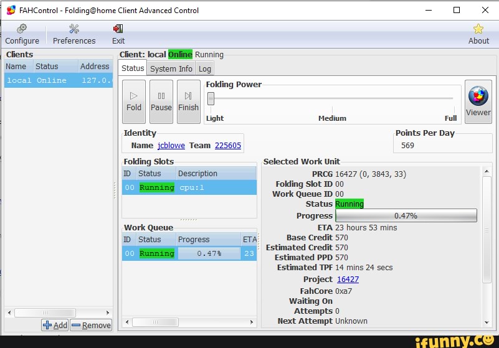Click left arrow of Clients horizontal scrollbar

(x=9, y=313)
